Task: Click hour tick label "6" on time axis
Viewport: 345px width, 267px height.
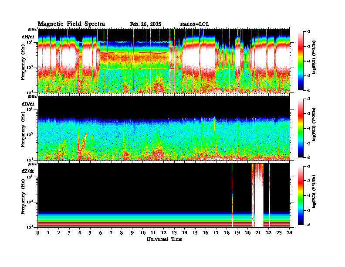Action: point(101,233)
